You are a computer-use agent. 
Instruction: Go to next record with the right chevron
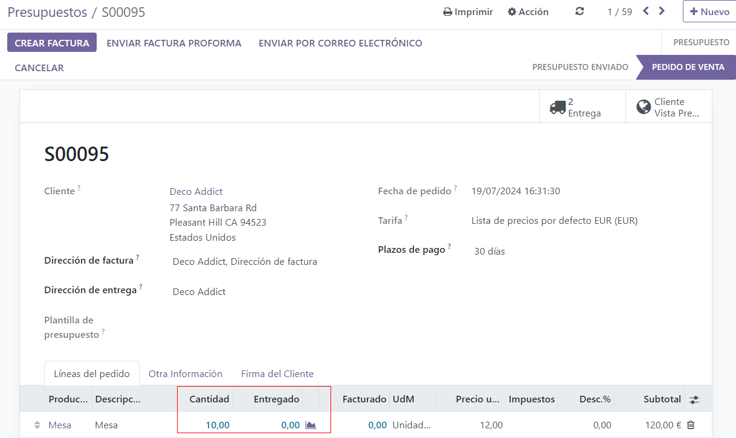pyautogui.click(x=662, y=10)
